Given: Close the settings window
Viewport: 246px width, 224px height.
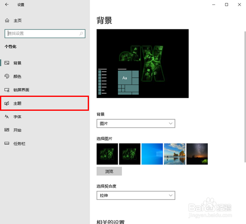Looking at the screenshot, I should (x=239, y=4).
